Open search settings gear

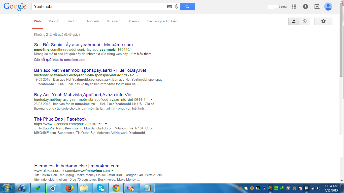[x=323, y=21]
